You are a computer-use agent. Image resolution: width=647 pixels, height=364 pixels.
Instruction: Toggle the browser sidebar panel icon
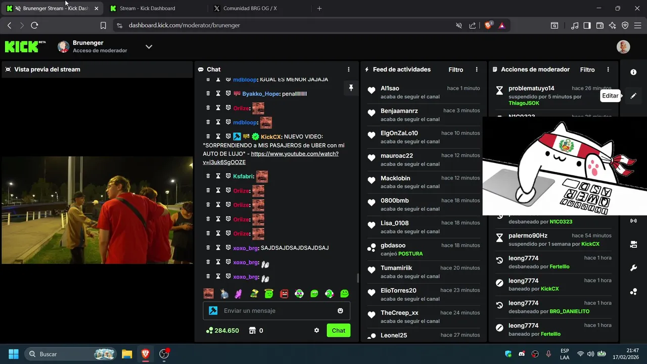(x=587, y=25)
